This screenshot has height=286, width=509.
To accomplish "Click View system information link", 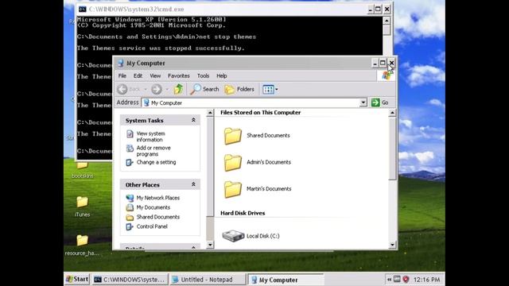I will pyautogui.click(x=150, y=137).
